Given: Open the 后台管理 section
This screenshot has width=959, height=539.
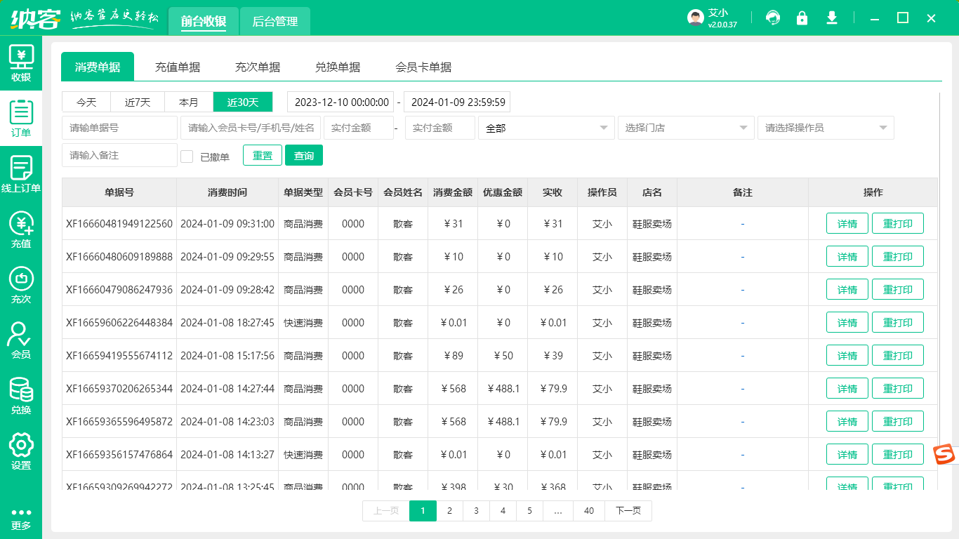Looking at the screenshot, I should pos(275,21).
